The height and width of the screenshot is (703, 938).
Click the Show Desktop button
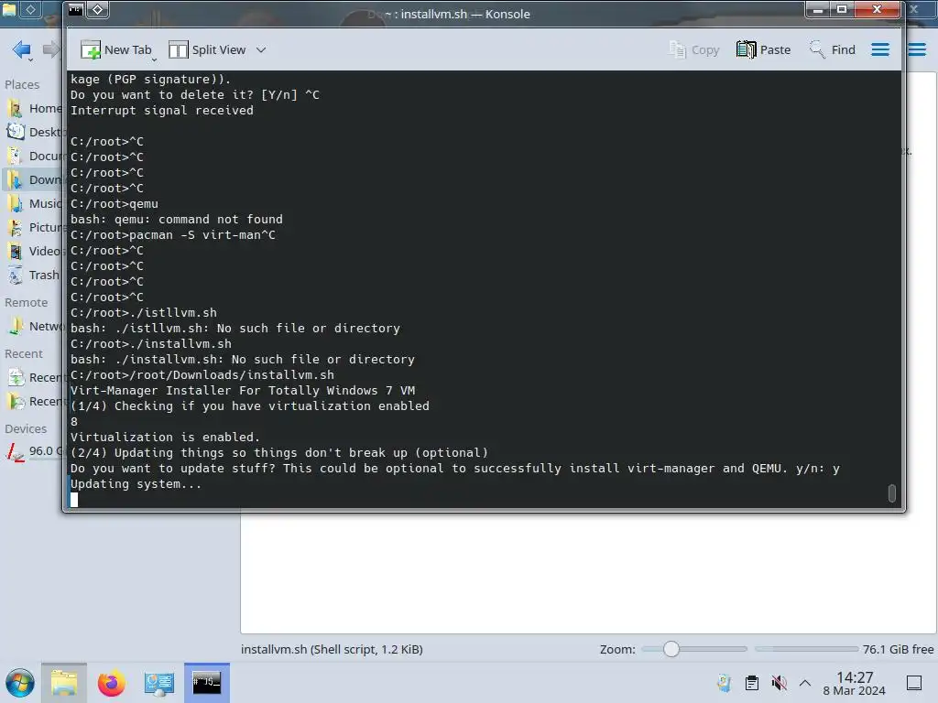(x=914, y=683)
